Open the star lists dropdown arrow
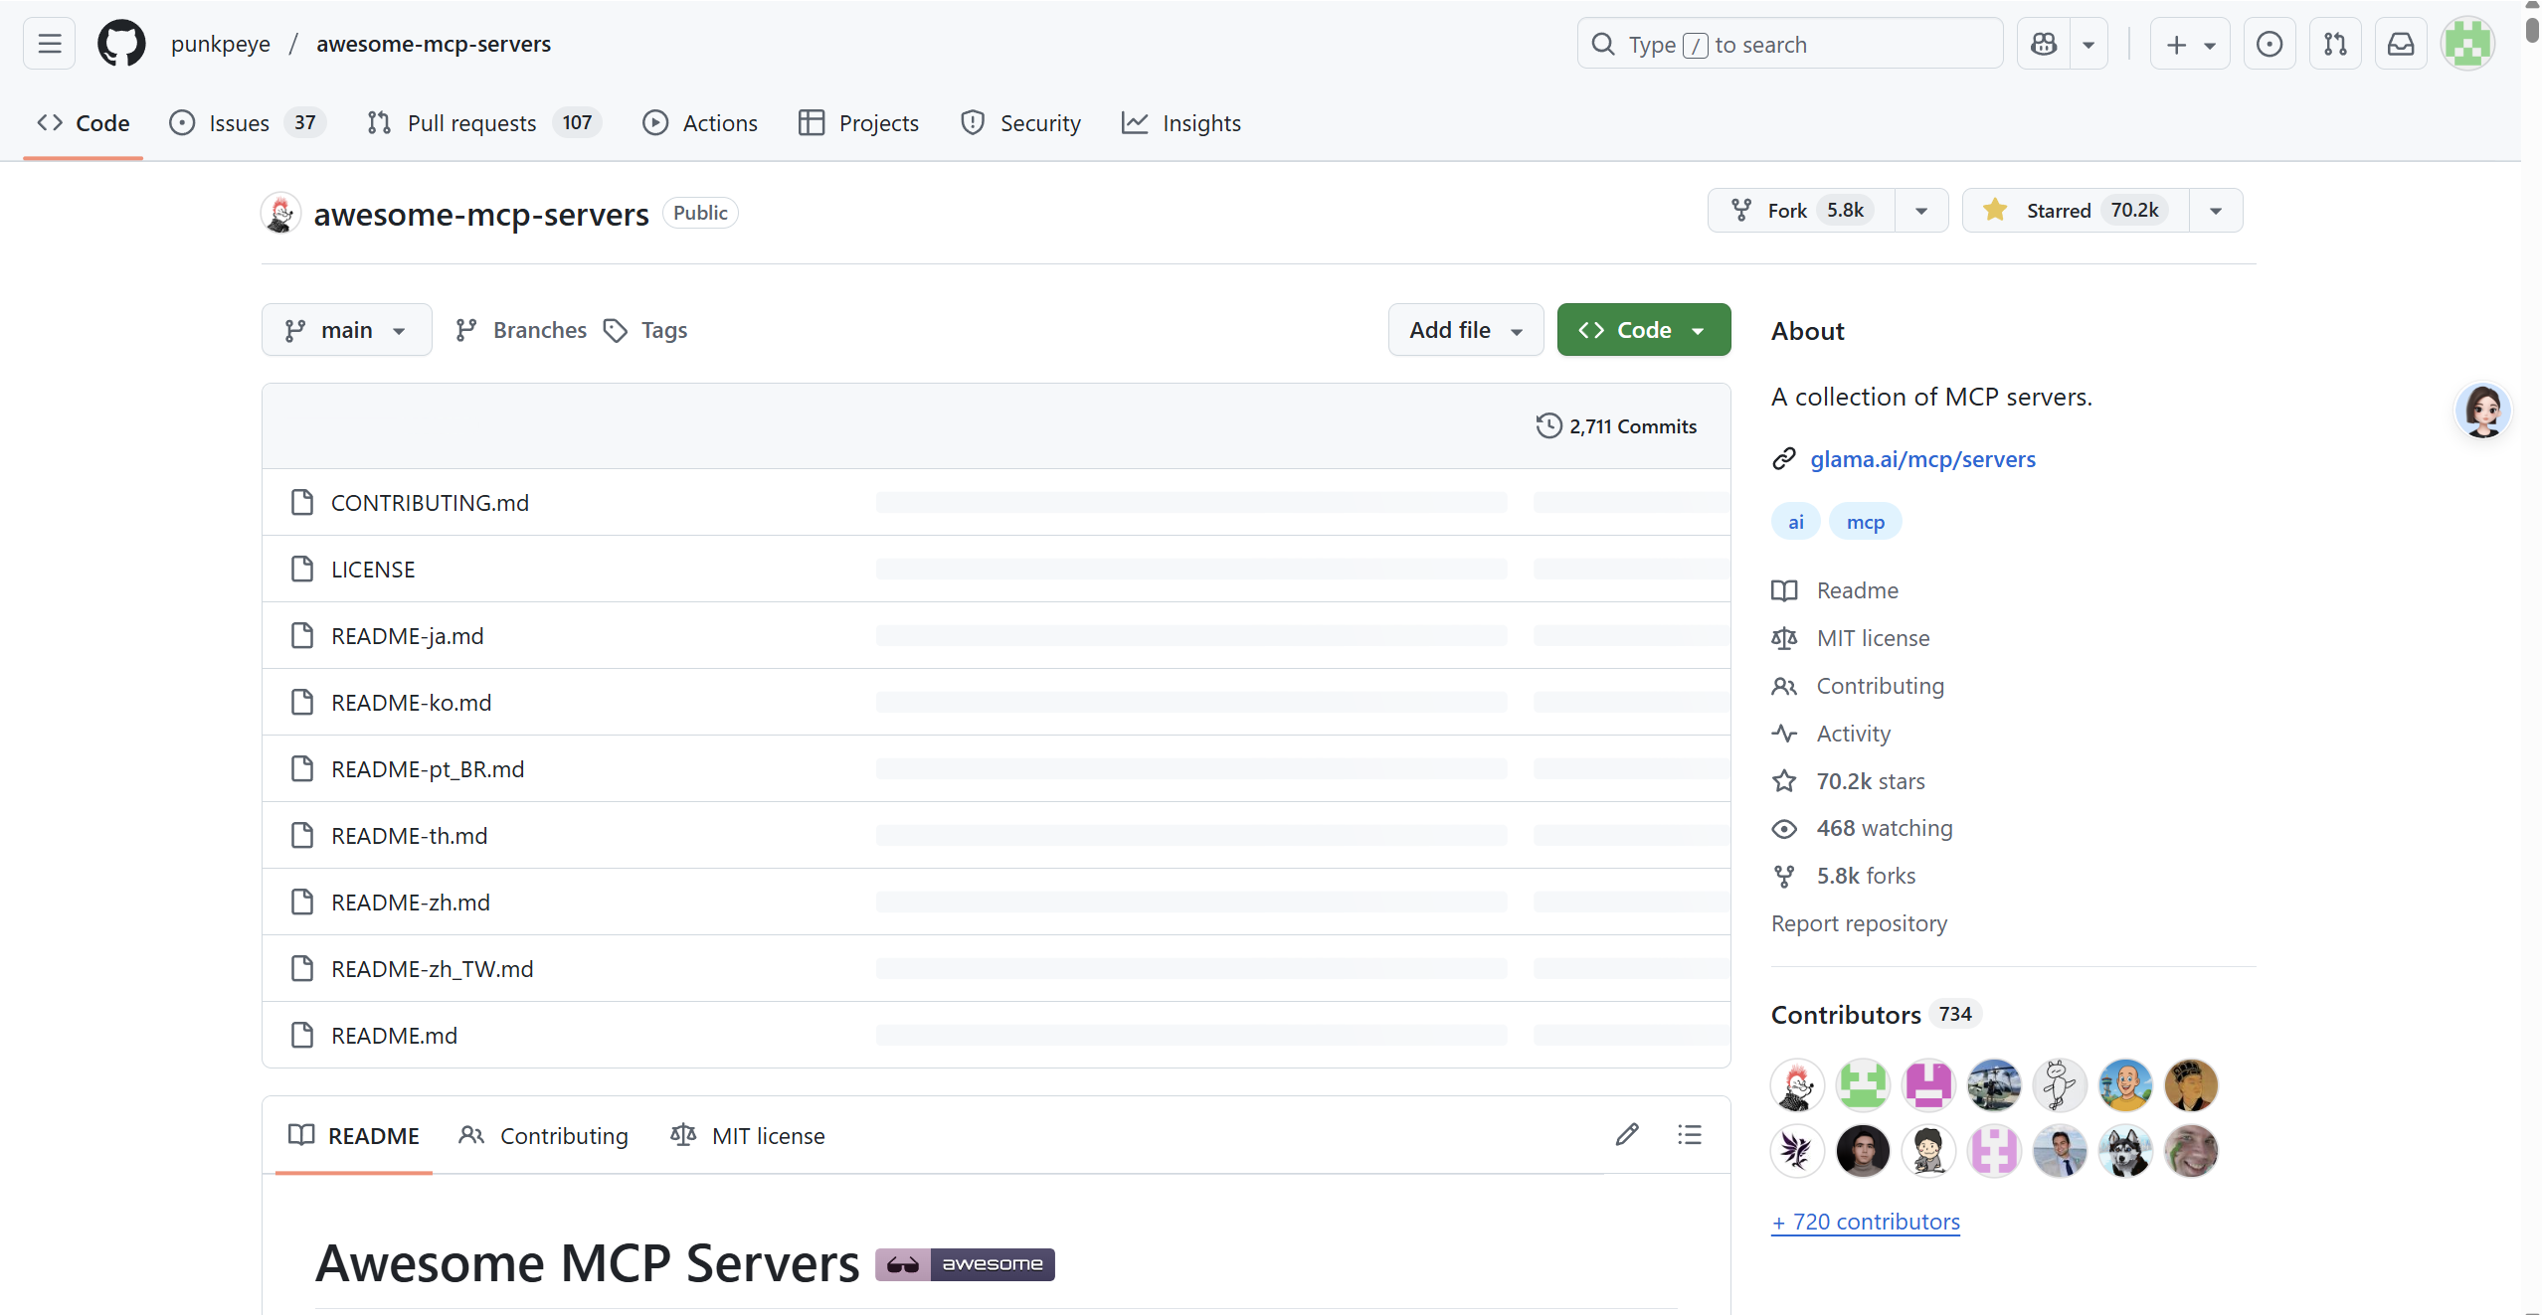The height and width of the screenshot is (1315, 2542). point(2216,211)
